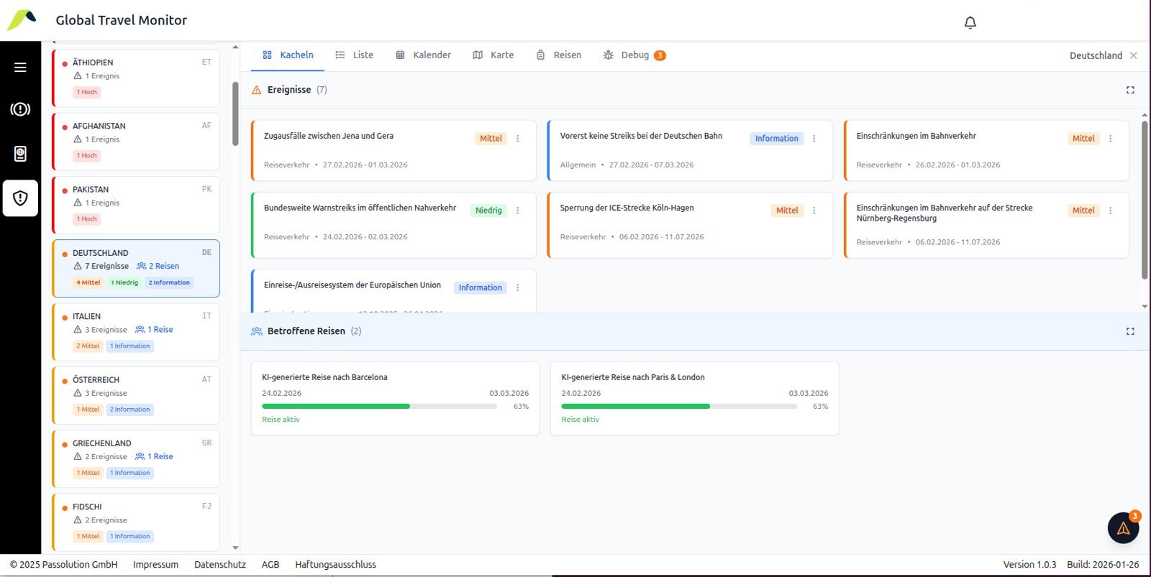The height and width of the screenshot is (577, 1151).
Task: Click the Global Travel Monitor logo
Action: pos(22,20)
